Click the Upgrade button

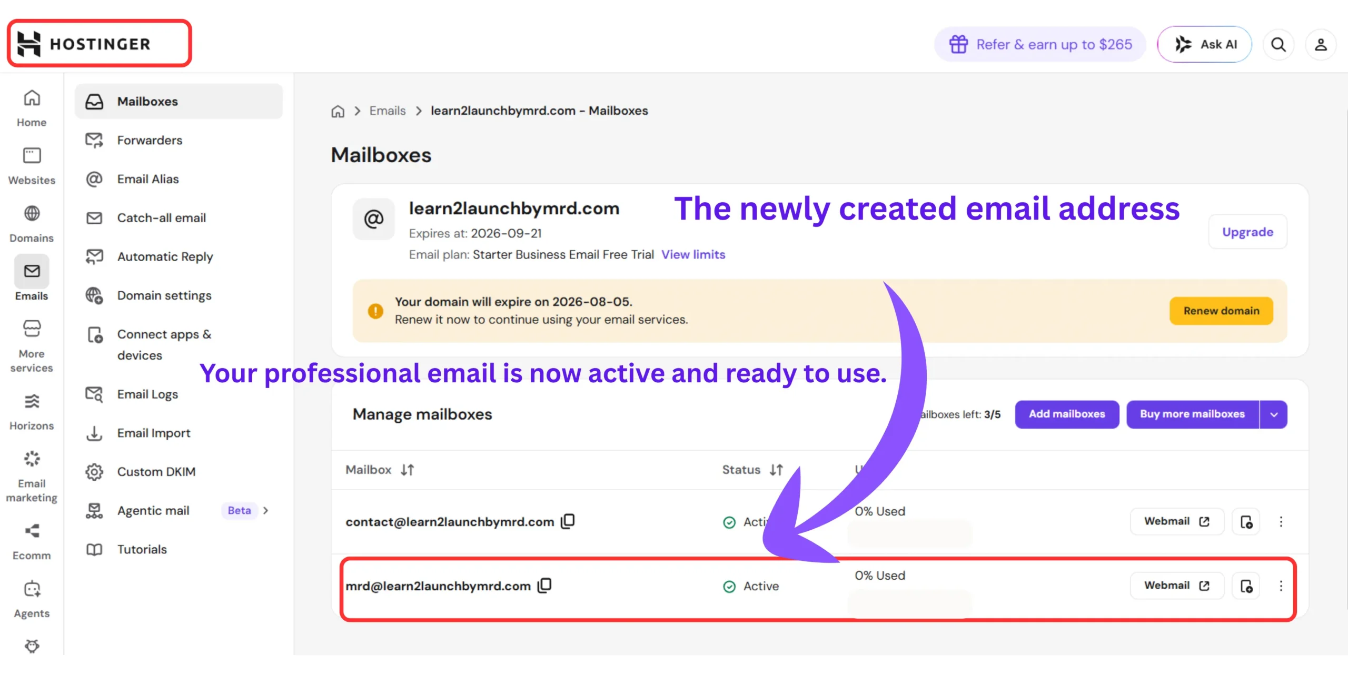1247,232
